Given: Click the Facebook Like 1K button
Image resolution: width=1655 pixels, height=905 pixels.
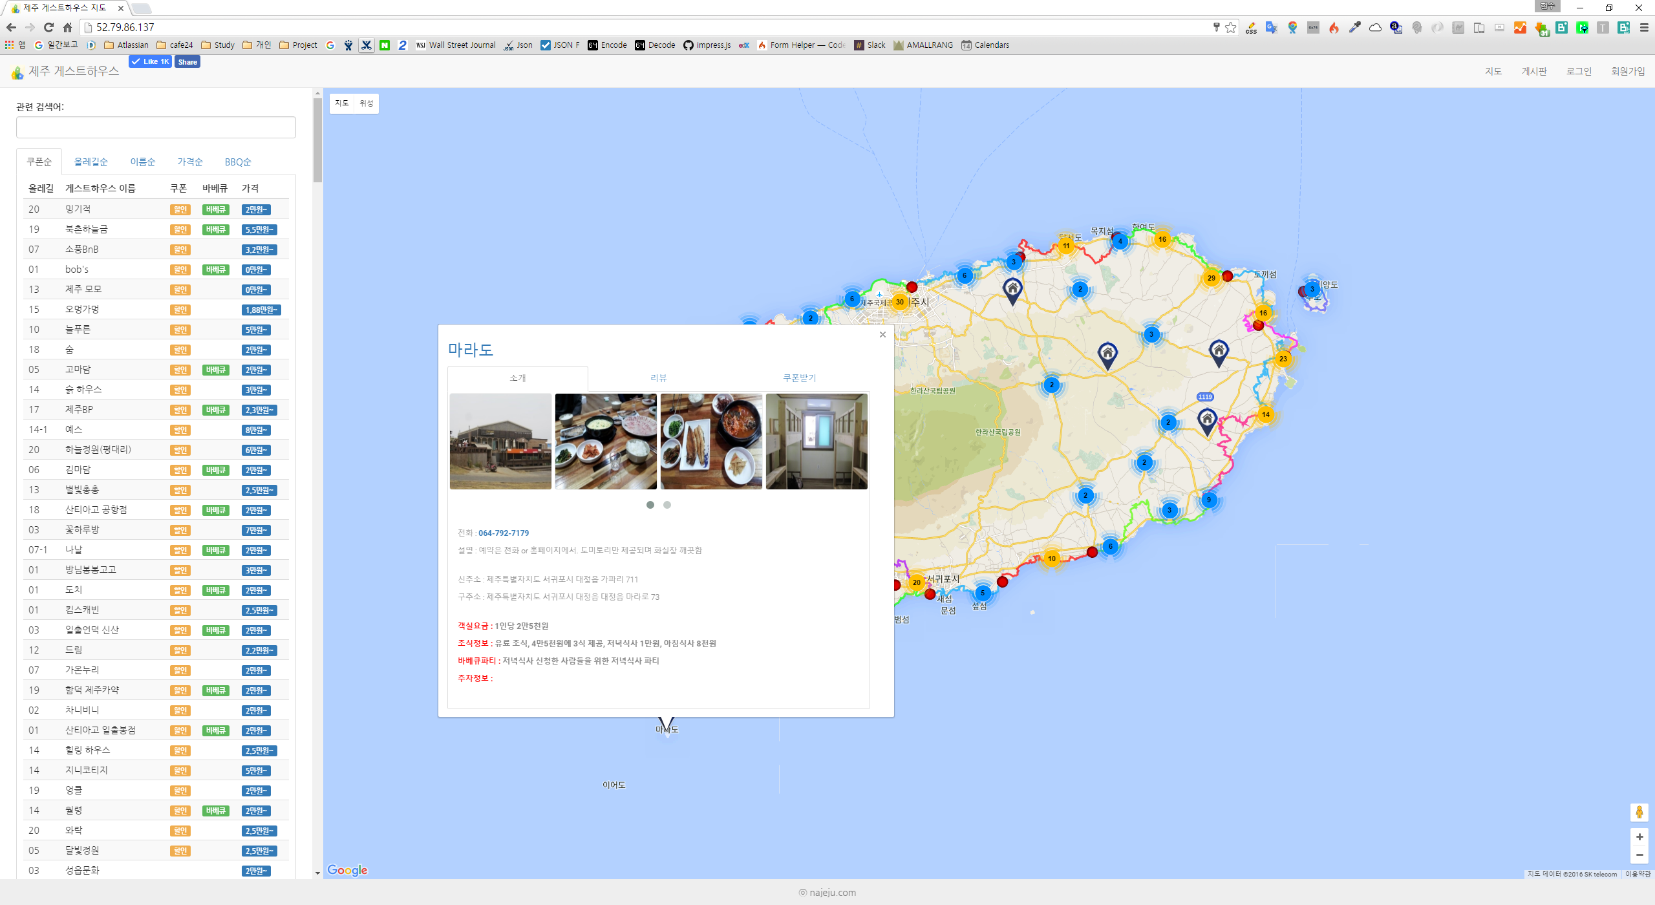Looking at the screenshot, I should coord(150,61).
